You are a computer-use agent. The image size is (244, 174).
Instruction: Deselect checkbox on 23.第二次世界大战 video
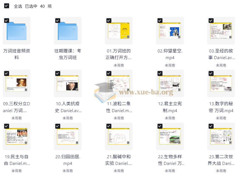(211, 126)
